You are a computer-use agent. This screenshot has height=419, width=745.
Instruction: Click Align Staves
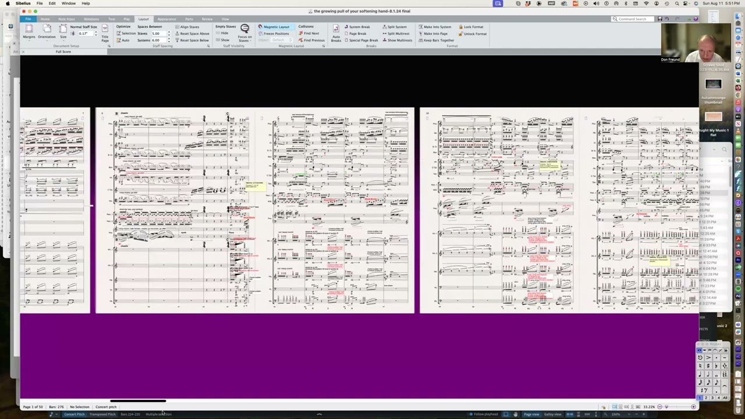pos(187,27)
